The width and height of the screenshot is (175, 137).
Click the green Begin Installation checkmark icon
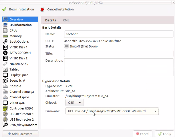click(4, 9)
